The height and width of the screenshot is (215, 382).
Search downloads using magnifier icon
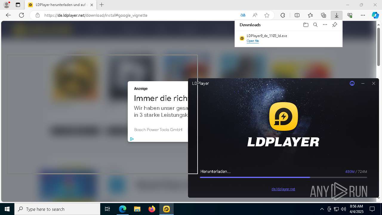315,25
